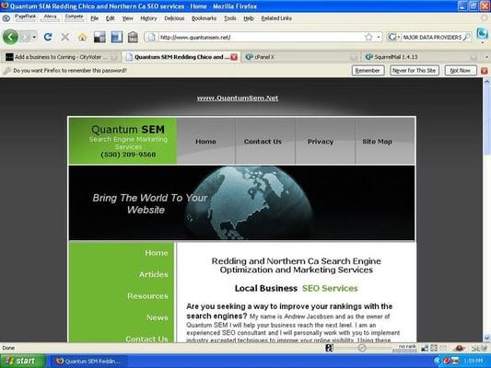Click the green SEO Services link
491x368 pixels.
pos(330,288)
